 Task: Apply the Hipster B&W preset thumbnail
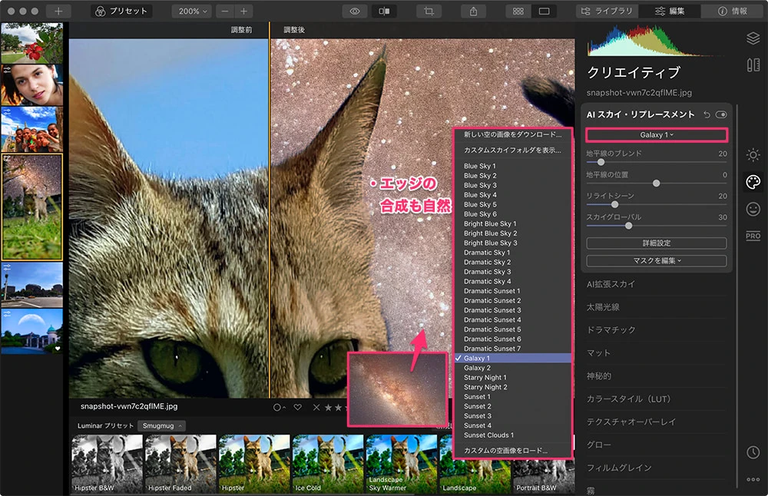(x=107, y=464)
